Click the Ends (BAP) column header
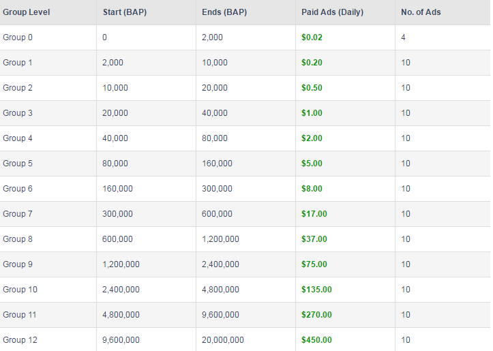 pos(224,12)
